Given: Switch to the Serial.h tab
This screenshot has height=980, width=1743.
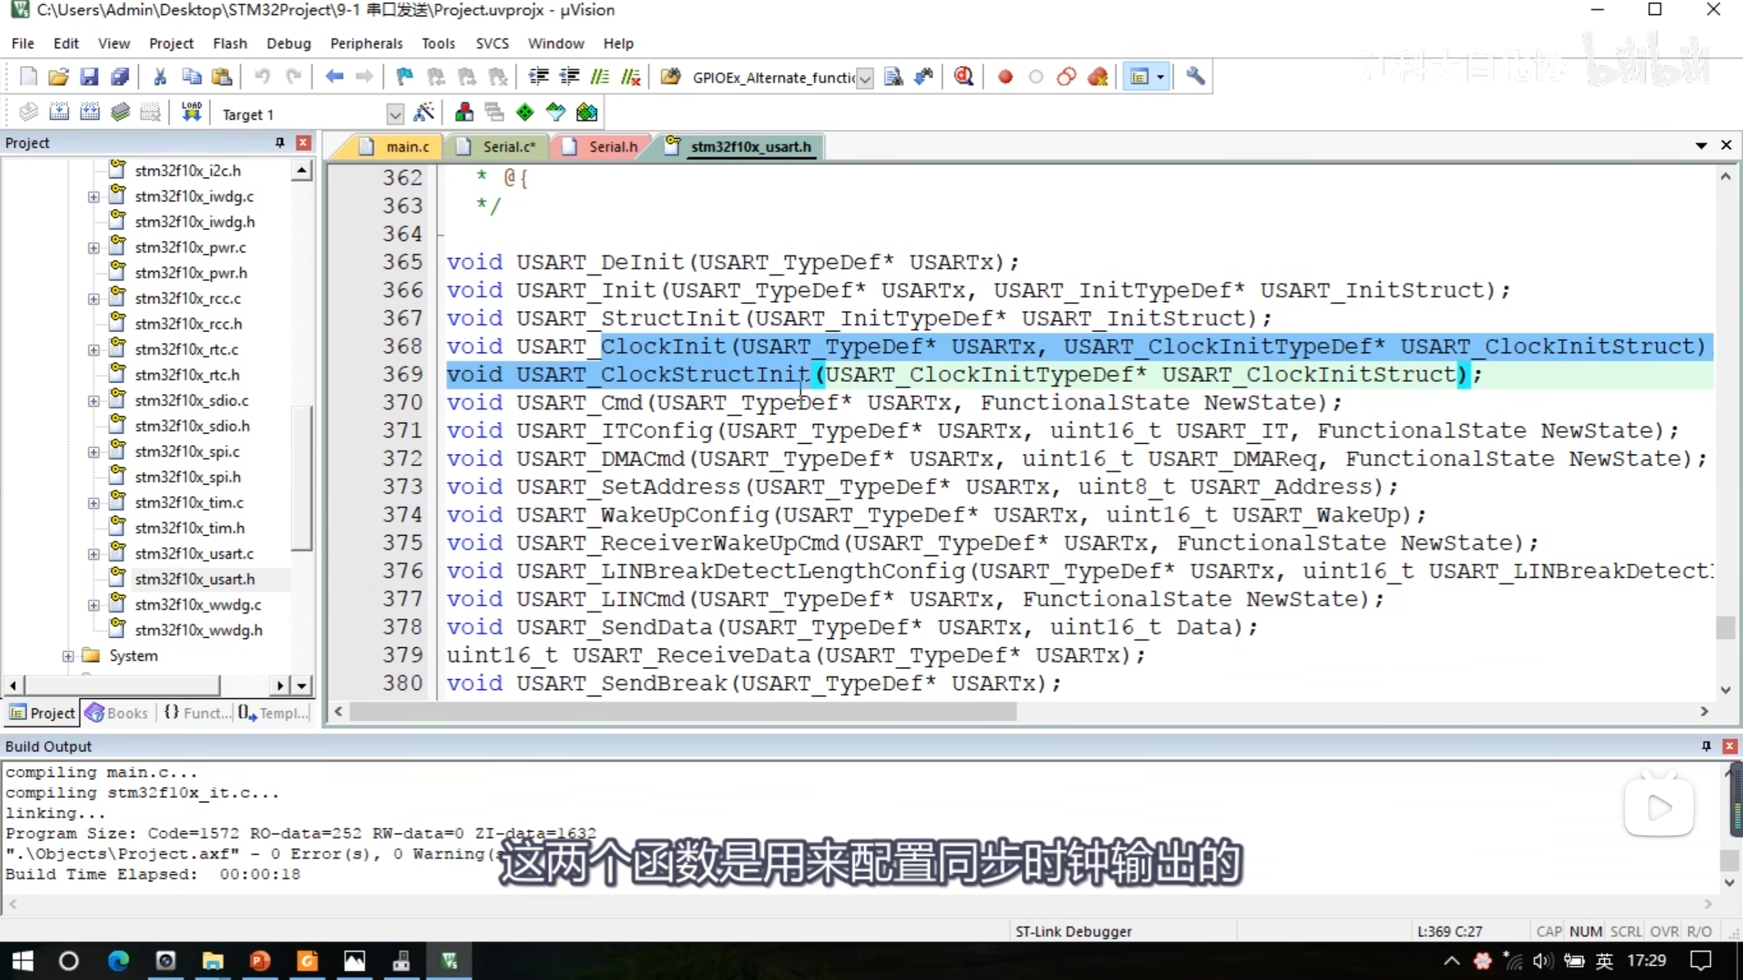Looking at the screenshot, I should pyautogui.click(x=612, y=146).
